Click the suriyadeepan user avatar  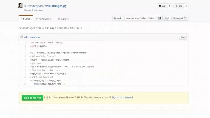click(x=20, y=6)
